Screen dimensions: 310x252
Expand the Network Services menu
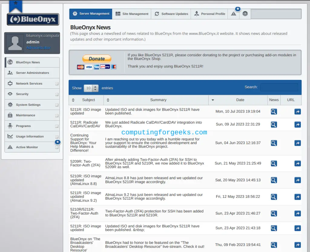57,84
